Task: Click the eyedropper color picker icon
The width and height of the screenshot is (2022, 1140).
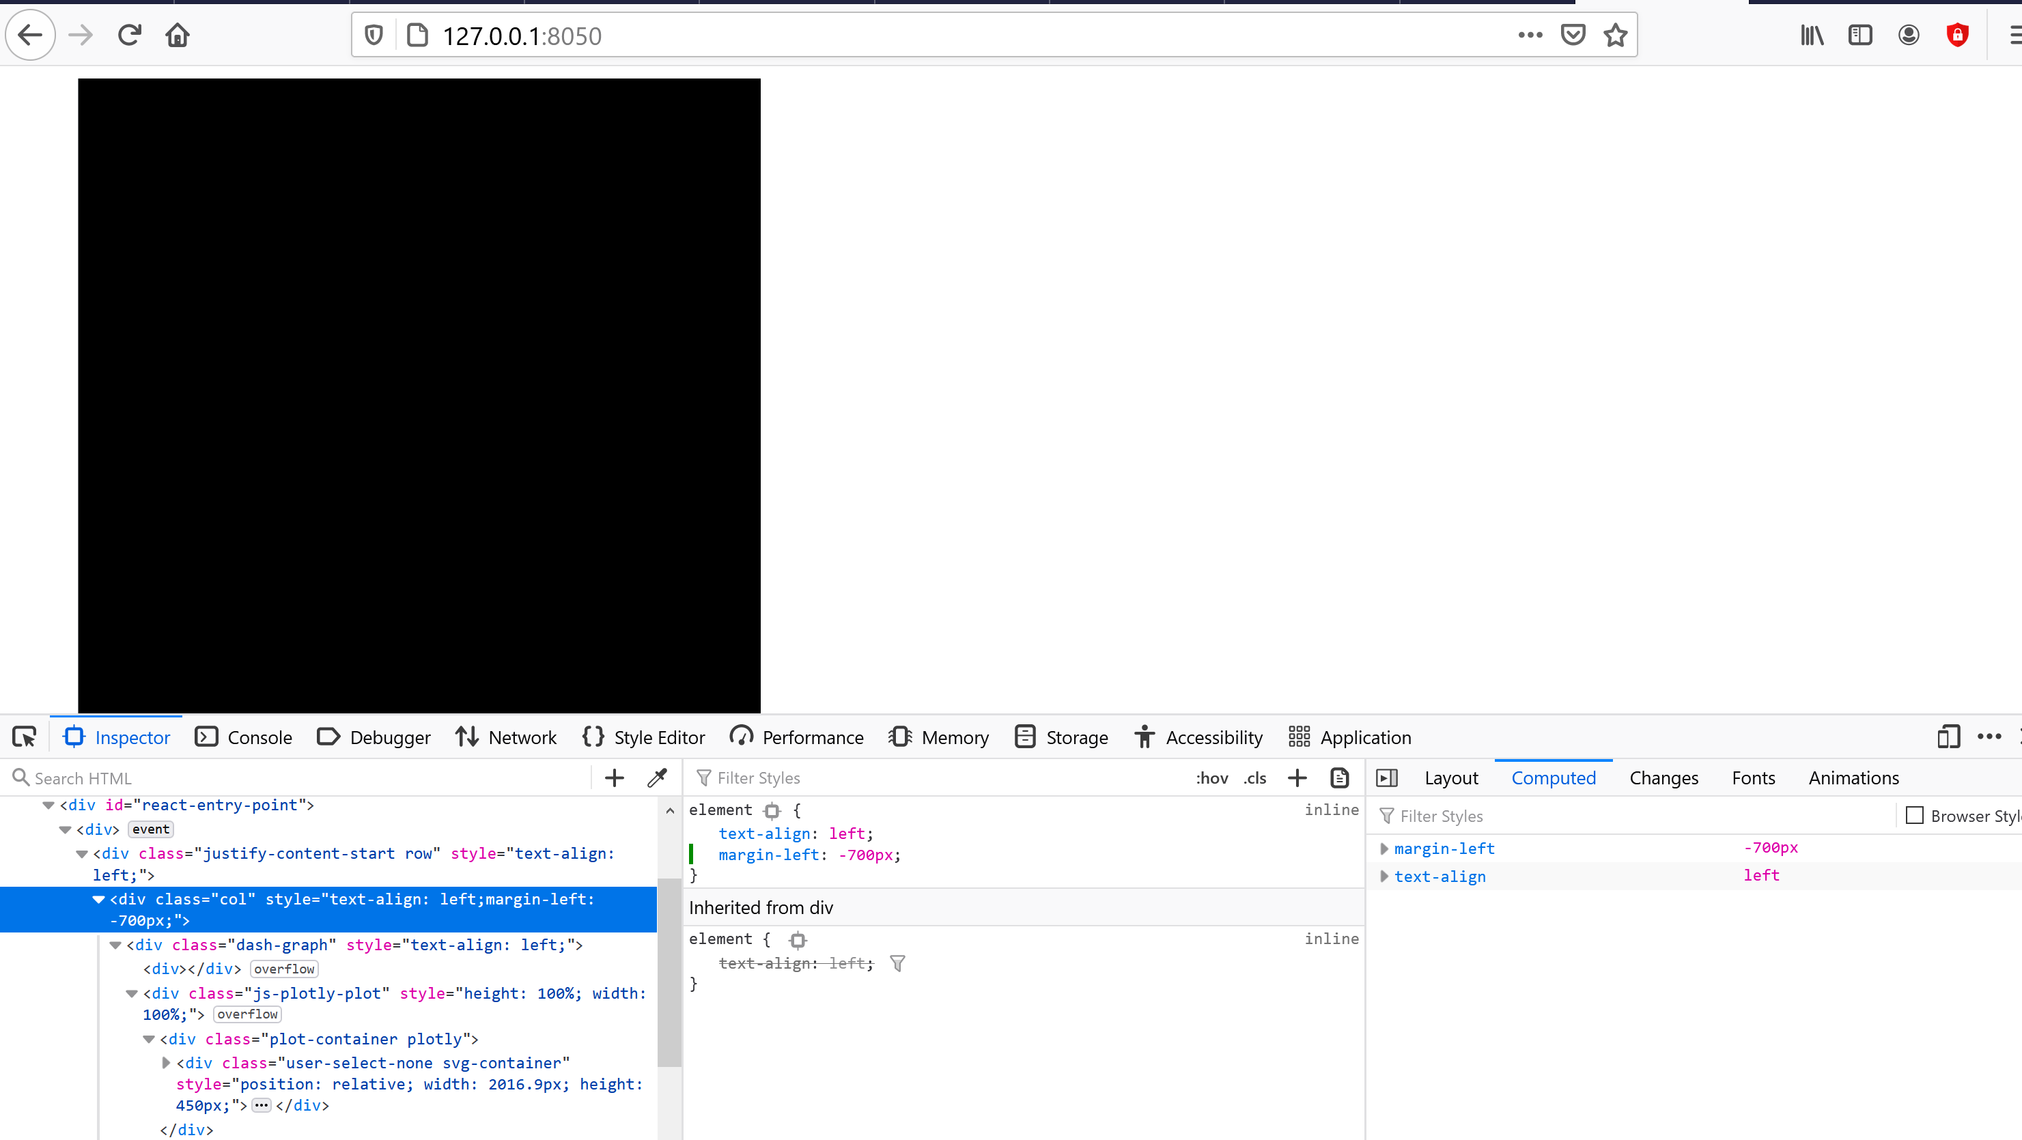Action: [x=657, y=778]
